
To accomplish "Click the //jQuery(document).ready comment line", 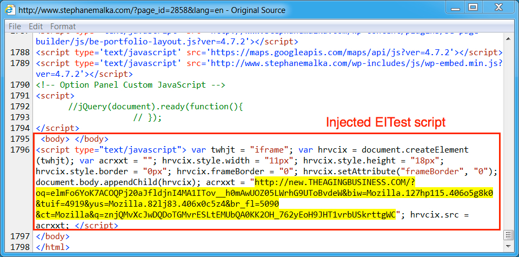I will [x=156, y=106].
